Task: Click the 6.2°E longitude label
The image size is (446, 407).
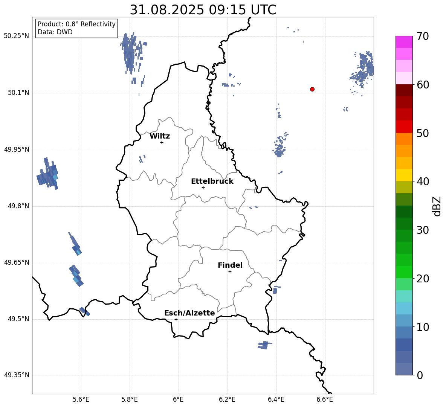Action: pos(227,399)
